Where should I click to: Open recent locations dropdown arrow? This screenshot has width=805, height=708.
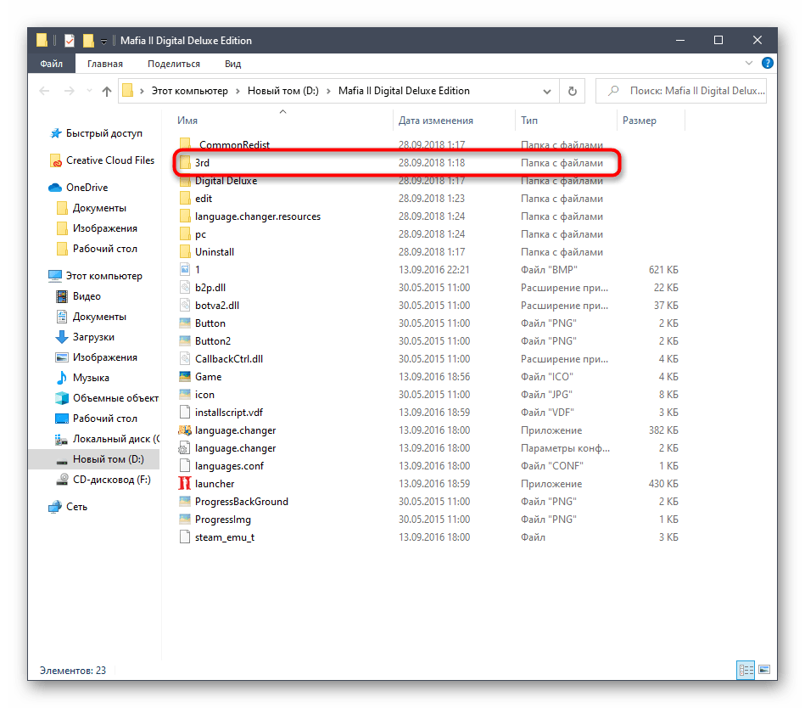click(x=87, y=91)
